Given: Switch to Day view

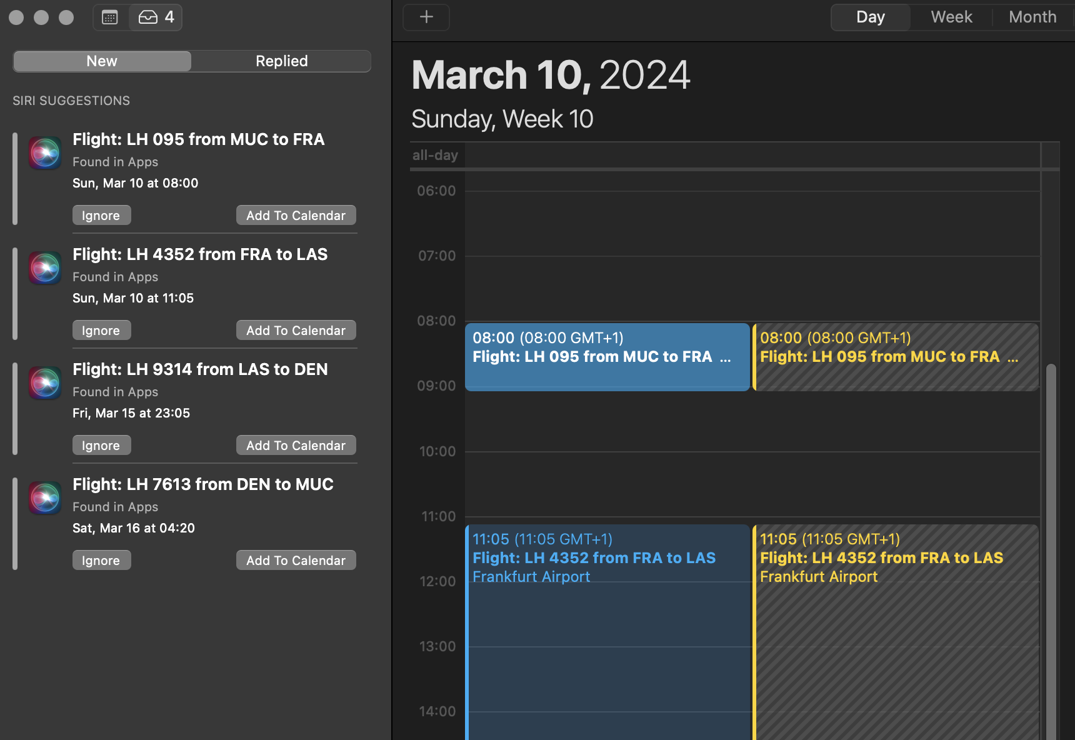Looking at the screenshot, I should point(870,17).
